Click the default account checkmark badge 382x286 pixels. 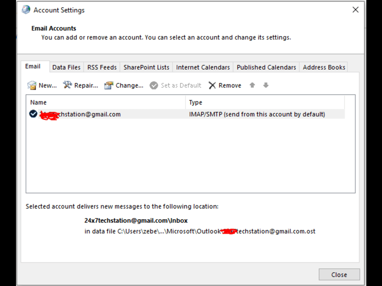pyautogui.click(x=33, y=114)
